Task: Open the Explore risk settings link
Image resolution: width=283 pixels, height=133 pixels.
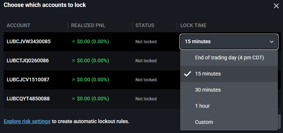Action: [x=27, y=121]
